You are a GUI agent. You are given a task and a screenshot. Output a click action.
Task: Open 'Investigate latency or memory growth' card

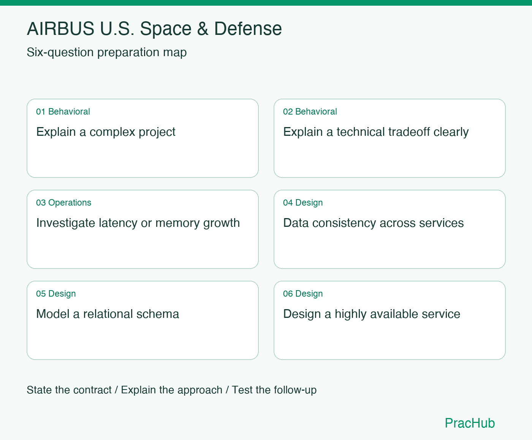pos(142,229)
